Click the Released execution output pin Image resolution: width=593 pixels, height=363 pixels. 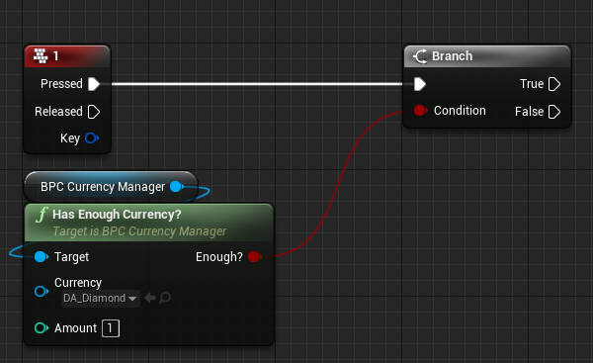click(x=94, y=112)
